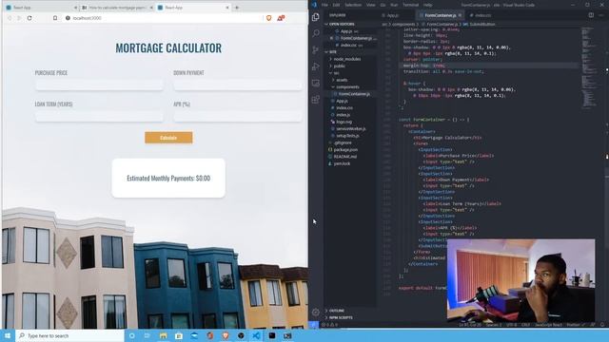609x342 pixels.
Task: Open the Help menu in VS Code
Action: click(427, 5)
